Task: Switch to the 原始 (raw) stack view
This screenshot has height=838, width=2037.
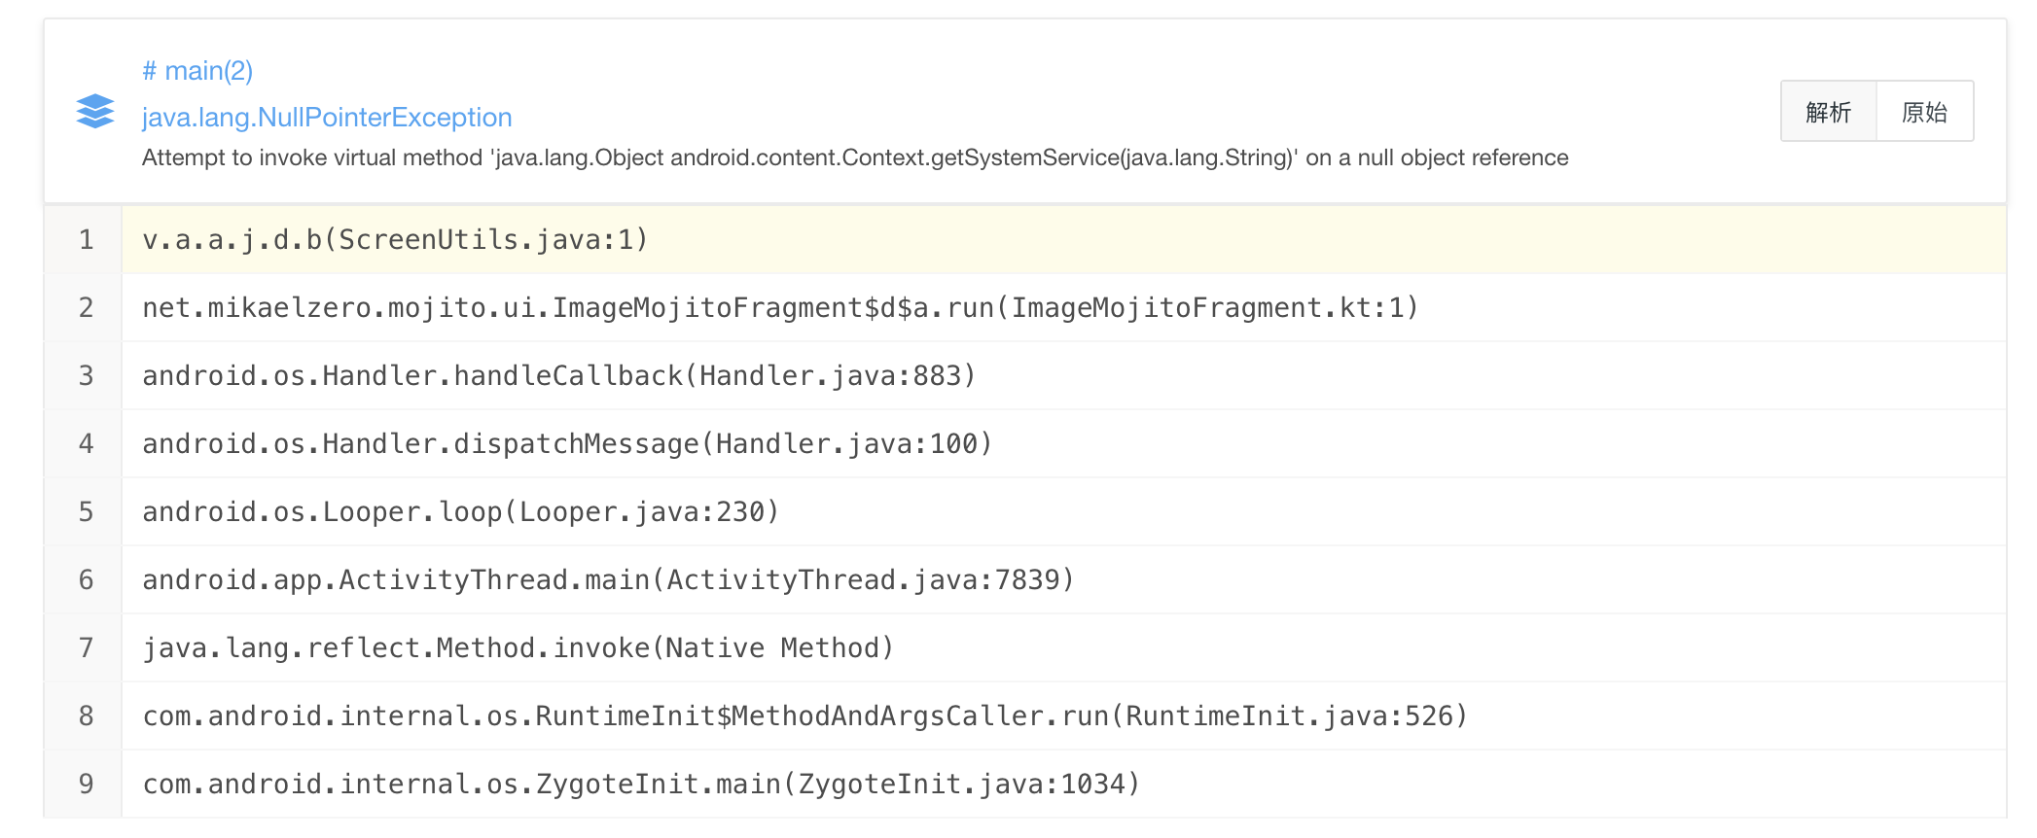Action: (1924, 112)
